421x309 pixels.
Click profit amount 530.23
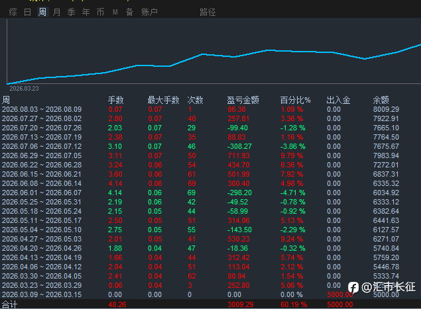click(x=239, y=239)
